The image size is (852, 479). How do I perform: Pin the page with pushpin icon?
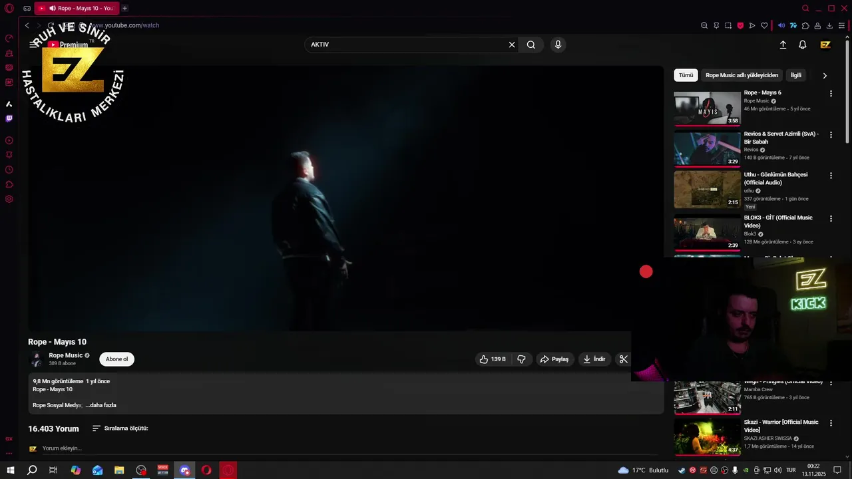[x=716, y=25]
